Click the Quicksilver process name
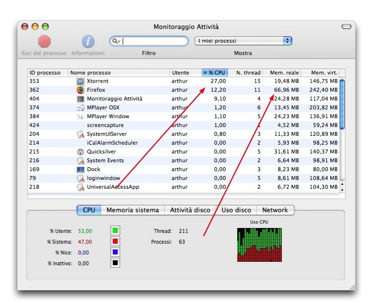Viewport: 370px width, 302px height. tap(101, 151)
